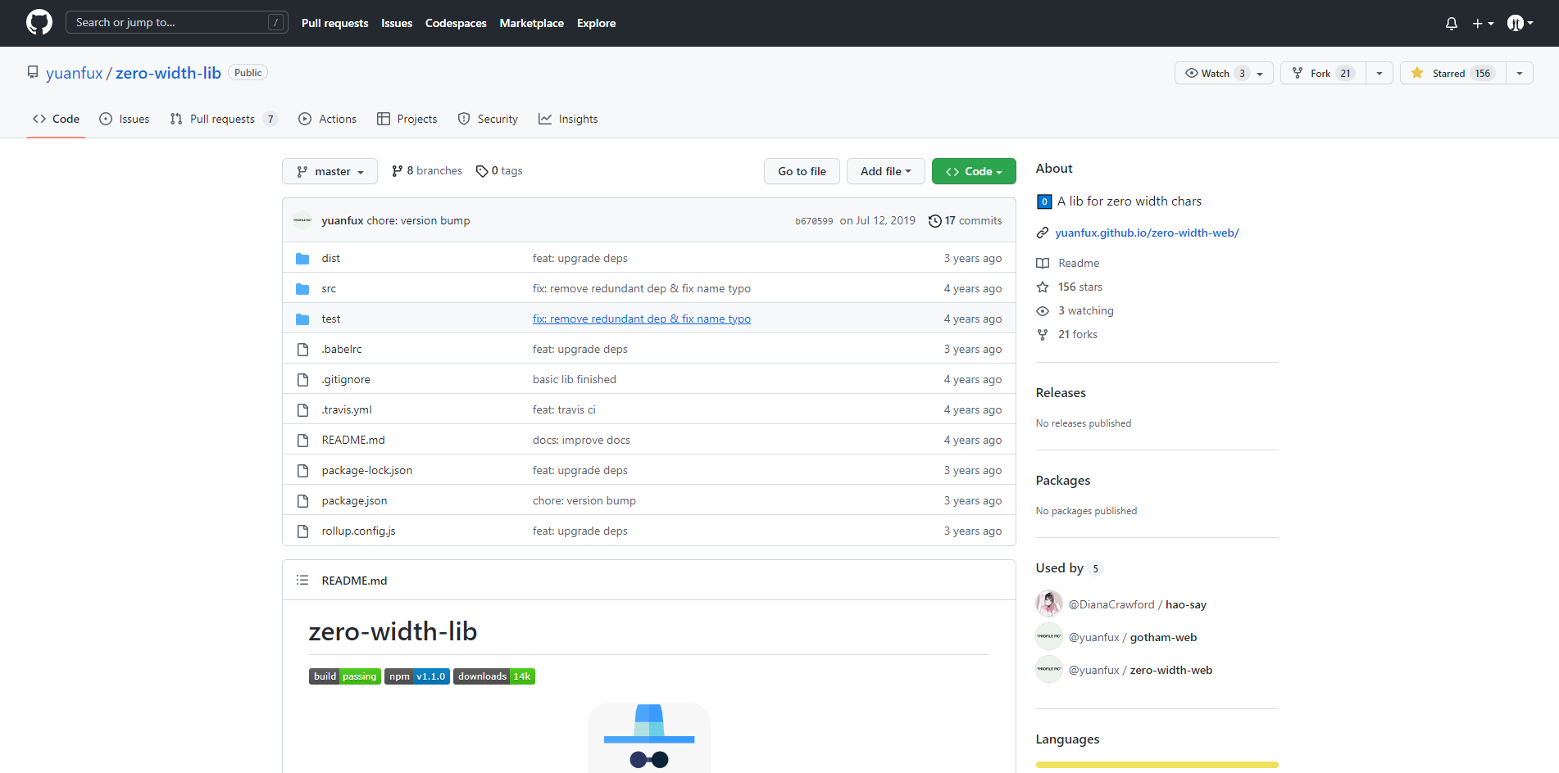Viewport: 1559px width, 773px height.
Task: Open the Add file dropdown
Action: tap(885, 171)
